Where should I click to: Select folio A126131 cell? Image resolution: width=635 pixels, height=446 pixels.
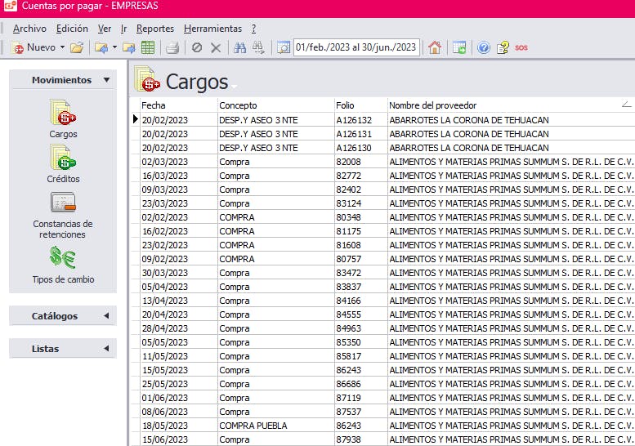pos(361,134)
